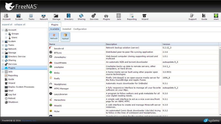Open the Jails toolbar icon

tap(119, 17)
